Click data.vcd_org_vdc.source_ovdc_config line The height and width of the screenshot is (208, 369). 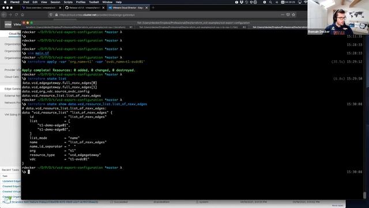[56, 91]
